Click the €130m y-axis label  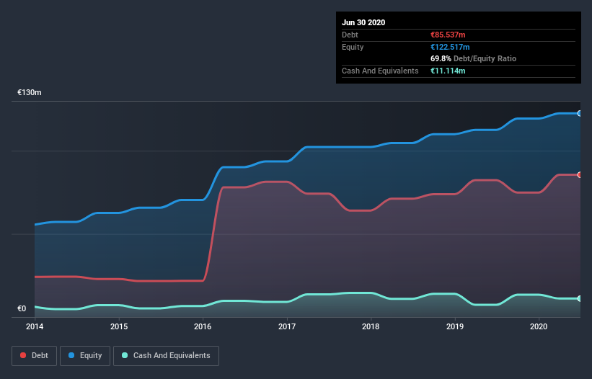(x=30, y=92)
